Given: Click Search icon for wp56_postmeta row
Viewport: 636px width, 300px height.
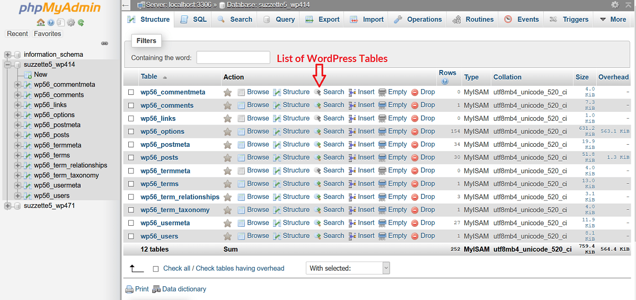Looking at the screenshot, I should 317,144.
